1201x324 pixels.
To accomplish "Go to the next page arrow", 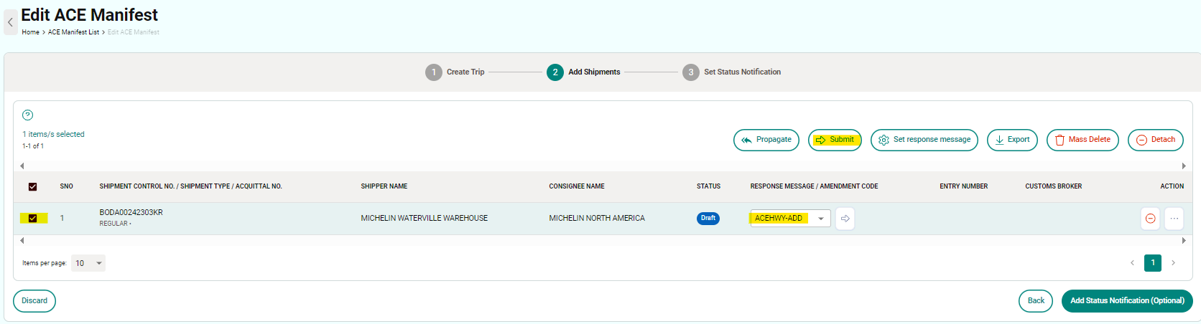I will coord(1174,263).
